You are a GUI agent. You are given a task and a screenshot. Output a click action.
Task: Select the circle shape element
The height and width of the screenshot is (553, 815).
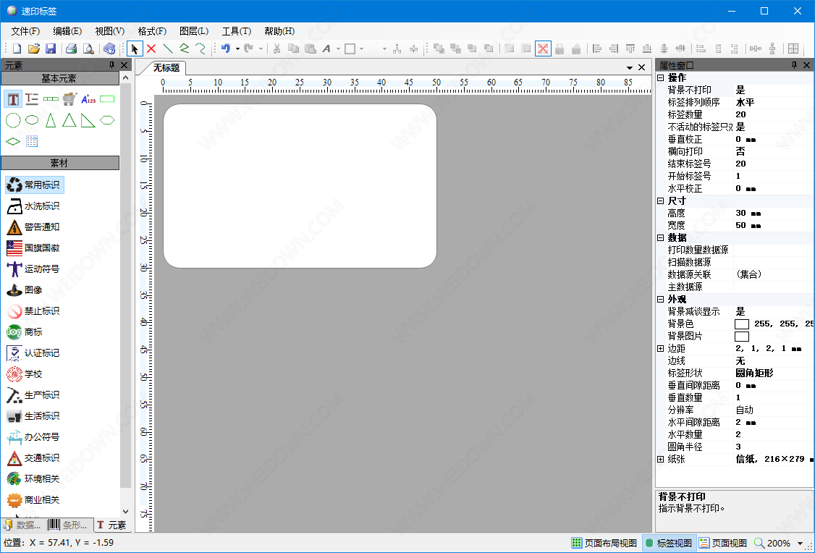tap(13, 120)
